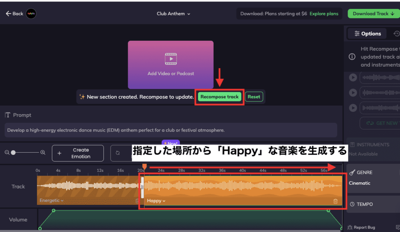Open the history tab icon
The width and height of the screenshot is (400, 232).
coord(396,34)
